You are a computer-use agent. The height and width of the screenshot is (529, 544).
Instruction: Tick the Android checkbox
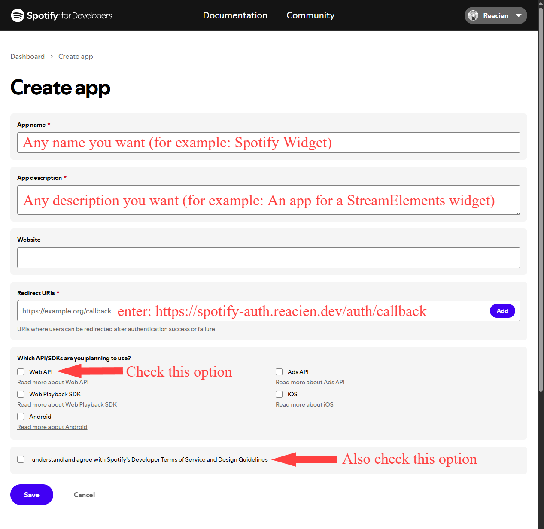coord(21,417)
